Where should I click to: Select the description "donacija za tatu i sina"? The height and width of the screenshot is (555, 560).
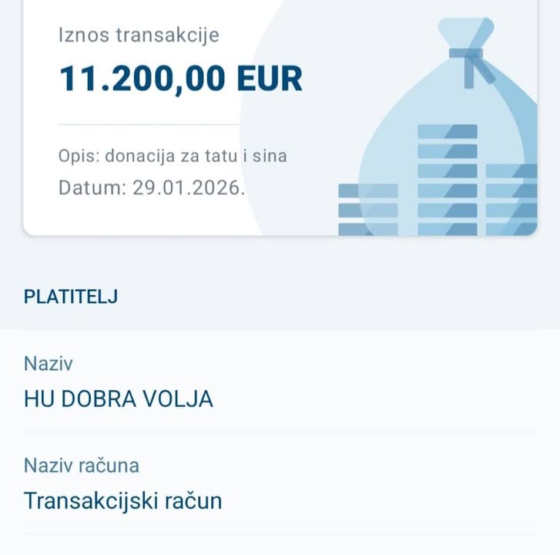[196, 156]
